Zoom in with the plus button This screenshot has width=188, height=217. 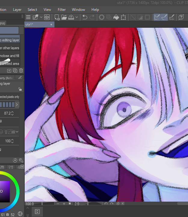click(64, 204)
